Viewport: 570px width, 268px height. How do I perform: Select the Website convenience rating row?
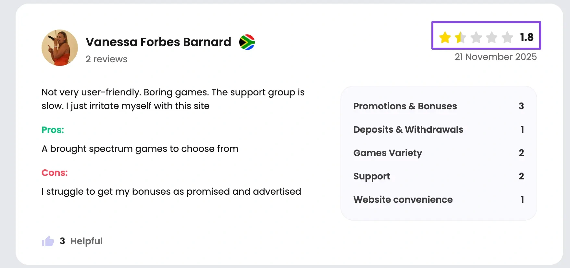tap(438, 200)
